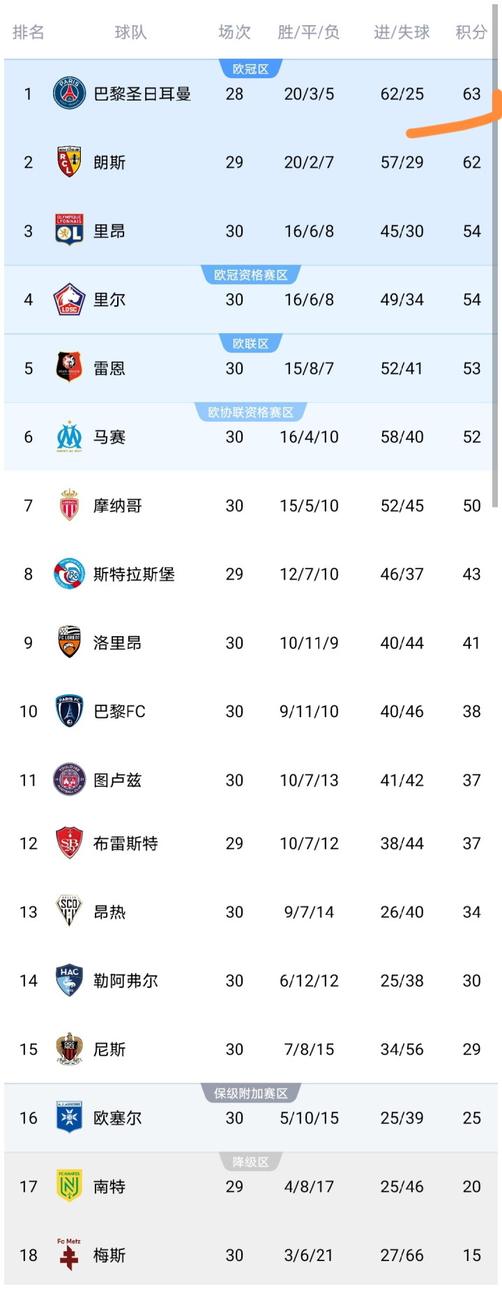Select the Paris FC crest
The height and width of the screenshot is (1289, 502).
[69, 711]
